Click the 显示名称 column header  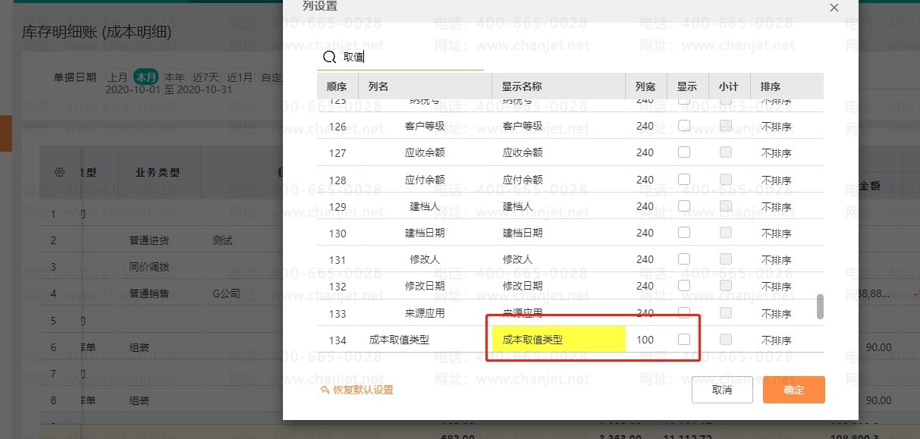pos(522,86)
